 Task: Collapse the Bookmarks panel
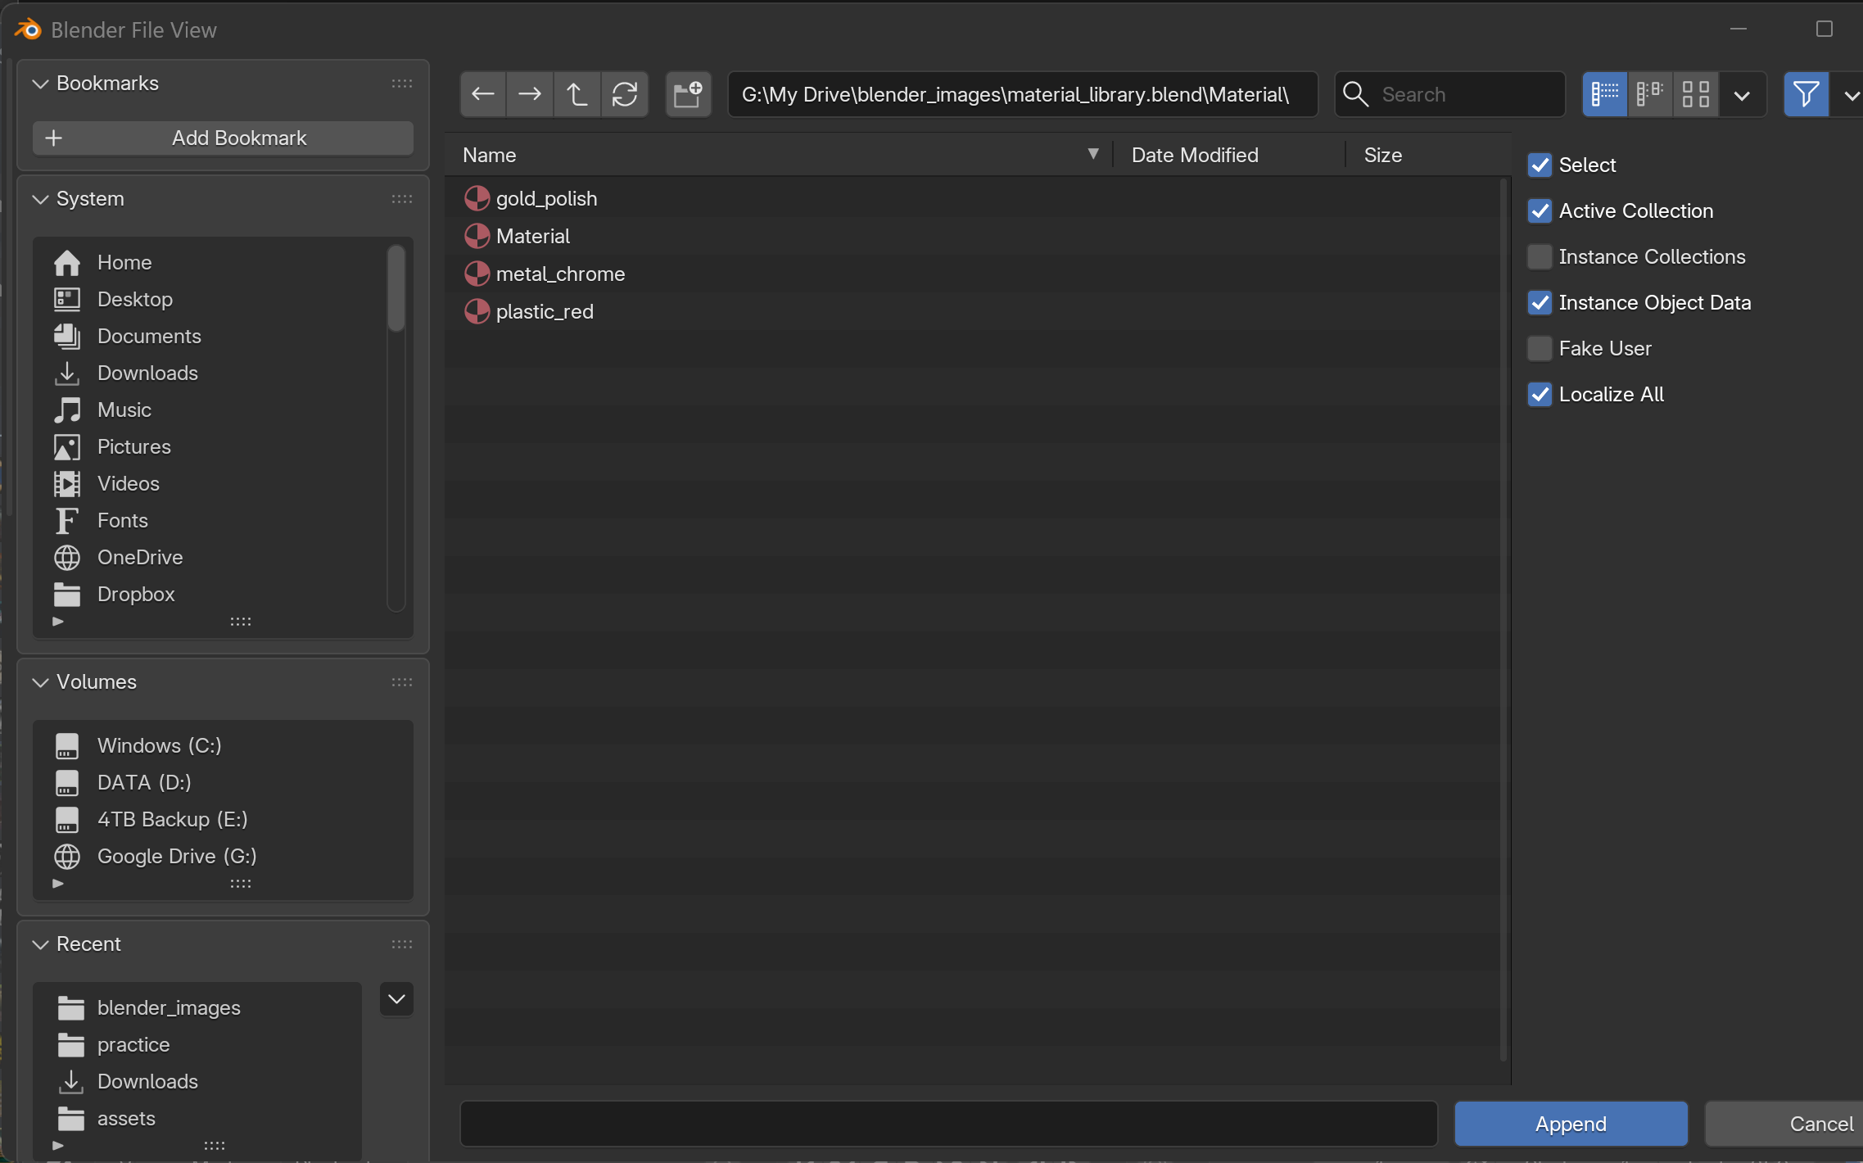40,84
